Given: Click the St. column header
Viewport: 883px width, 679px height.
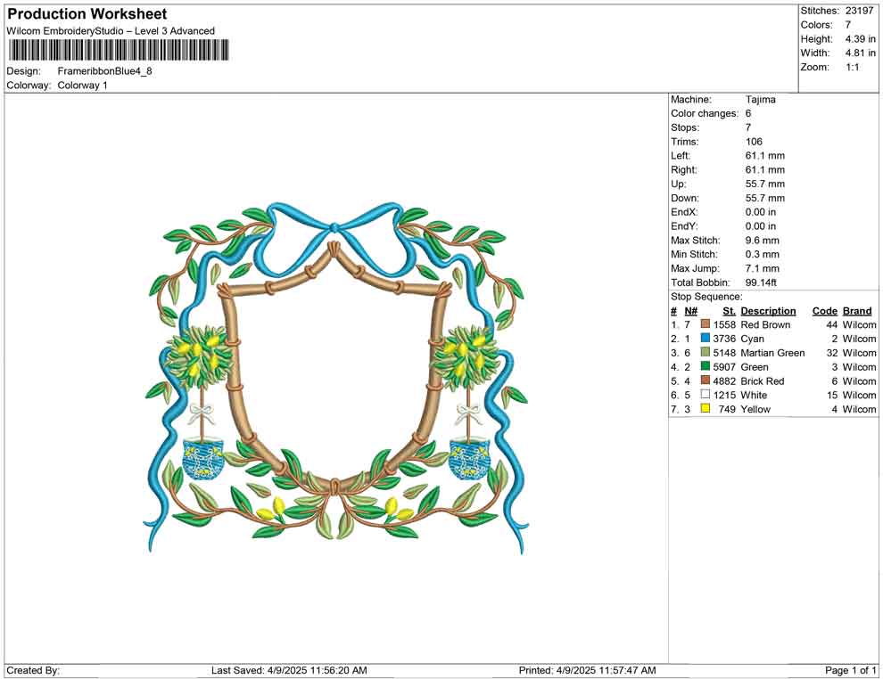Looking at the screenshot, I should click(730, 311).
